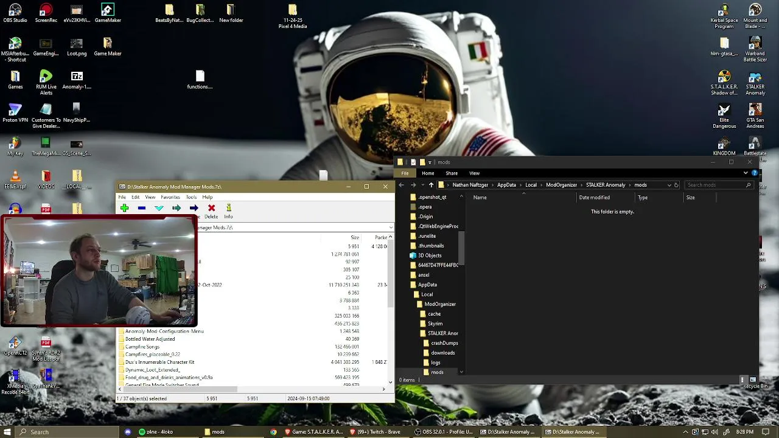The image size is (779, 438).
Task: Expand the Explorer ribbon chevron
Action: [x=746, y=173]
